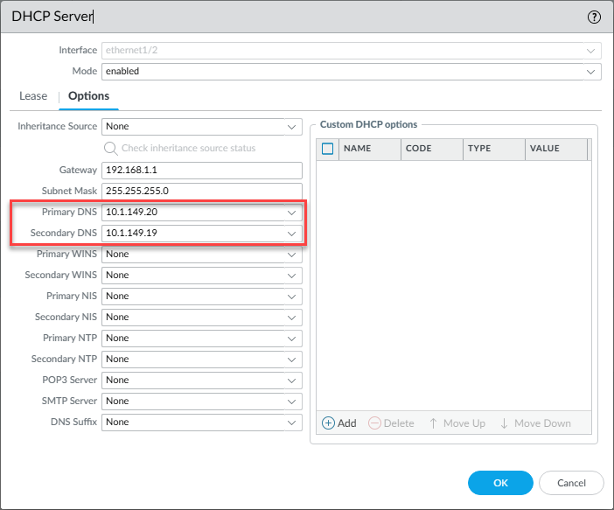Toggle the select-all checkbox in options table

click(x=327, y=149)
